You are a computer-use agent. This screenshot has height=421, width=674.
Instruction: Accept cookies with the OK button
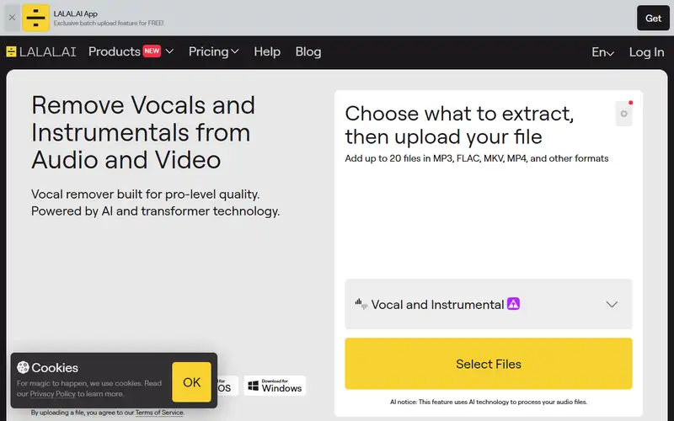point(191,382)
